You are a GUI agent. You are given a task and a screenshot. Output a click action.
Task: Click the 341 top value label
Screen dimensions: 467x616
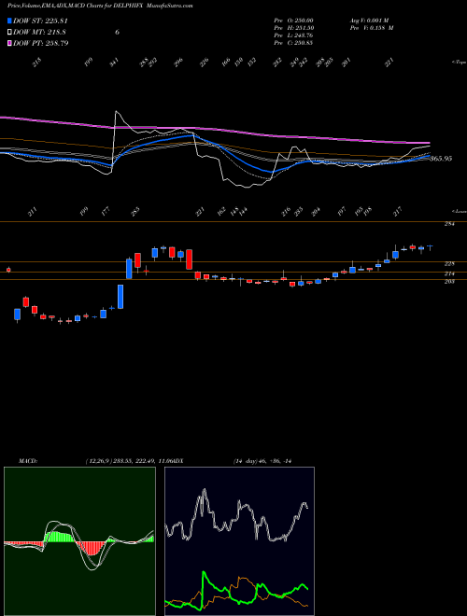114,63
